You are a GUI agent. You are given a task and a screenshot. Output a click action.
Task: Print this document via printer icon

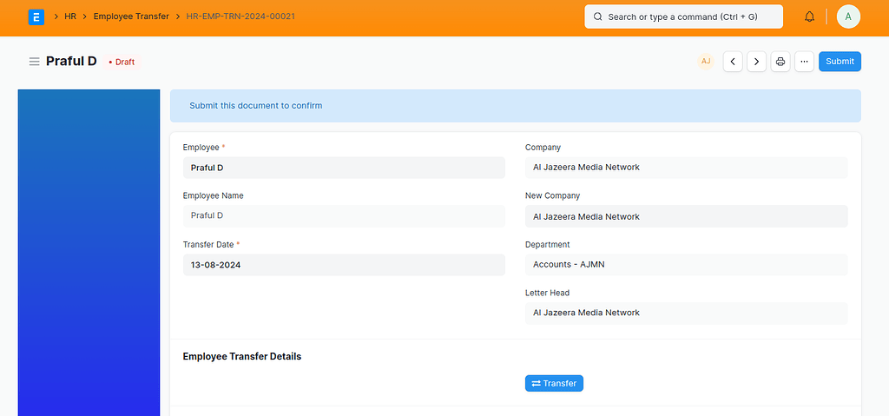pos(780,62)
